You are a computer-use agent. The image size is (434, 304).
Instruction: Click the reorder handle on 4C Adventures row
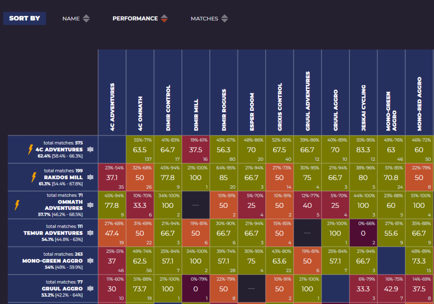[90, 149]
